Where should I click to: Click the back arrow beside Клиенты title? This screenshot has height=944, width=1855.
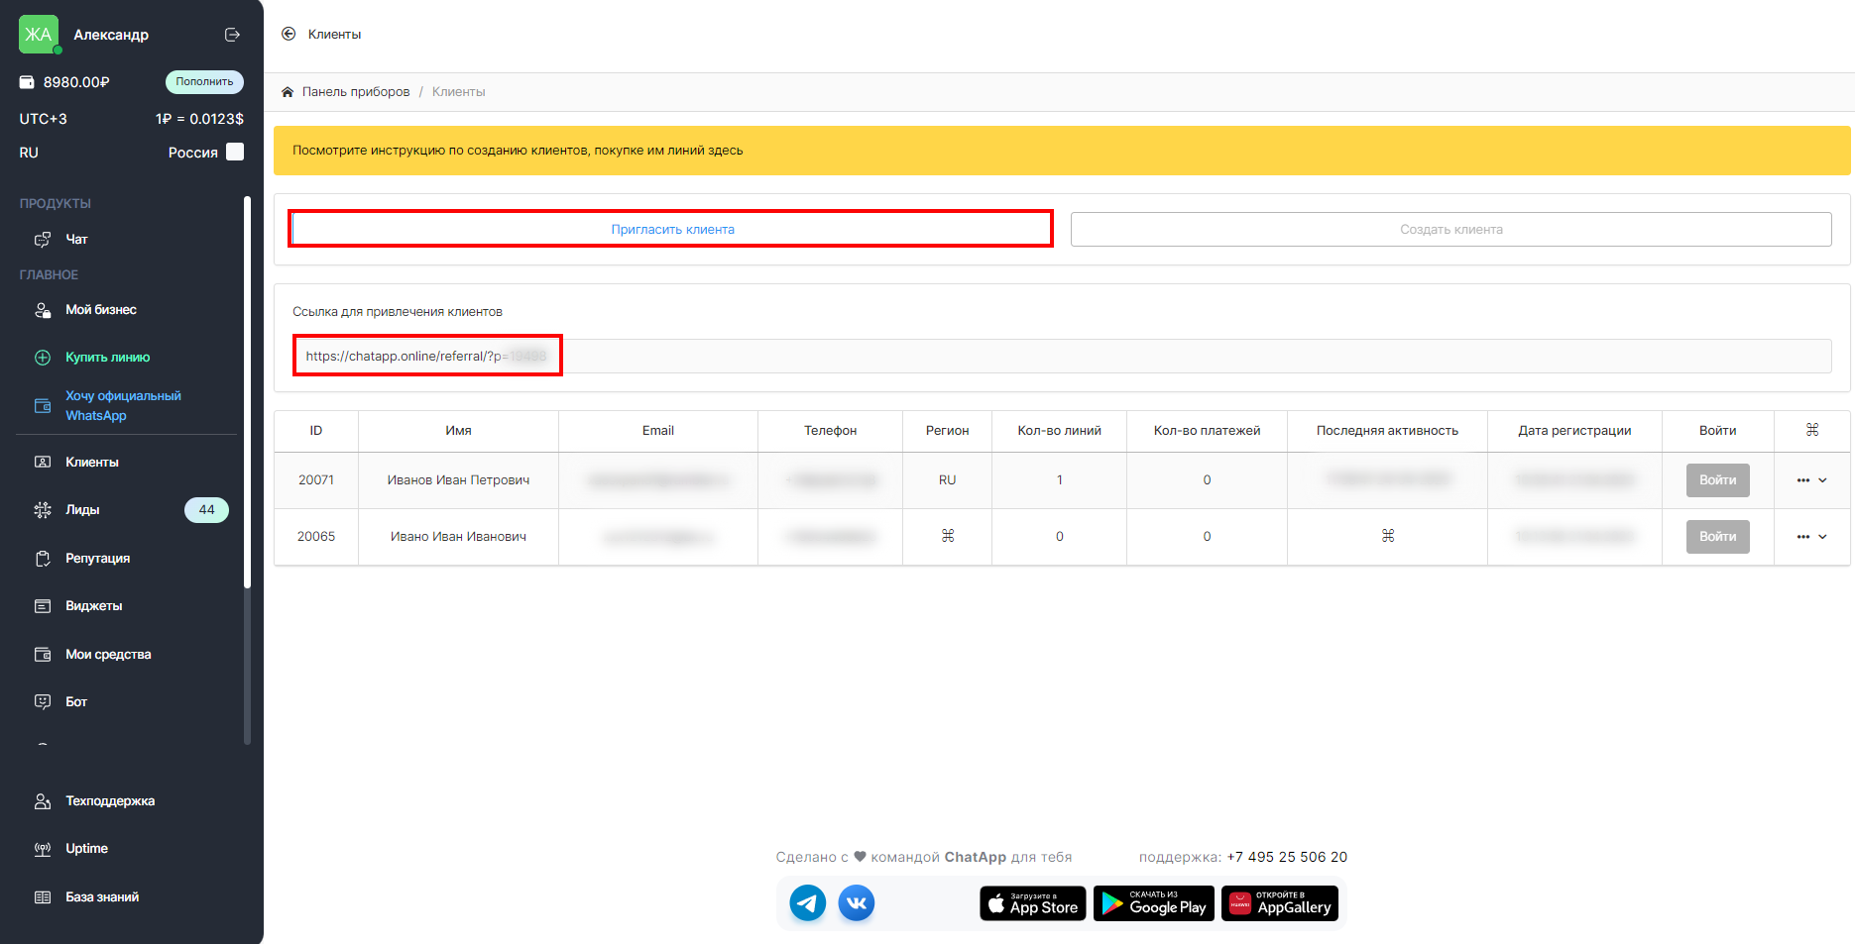tap(289, 34)
